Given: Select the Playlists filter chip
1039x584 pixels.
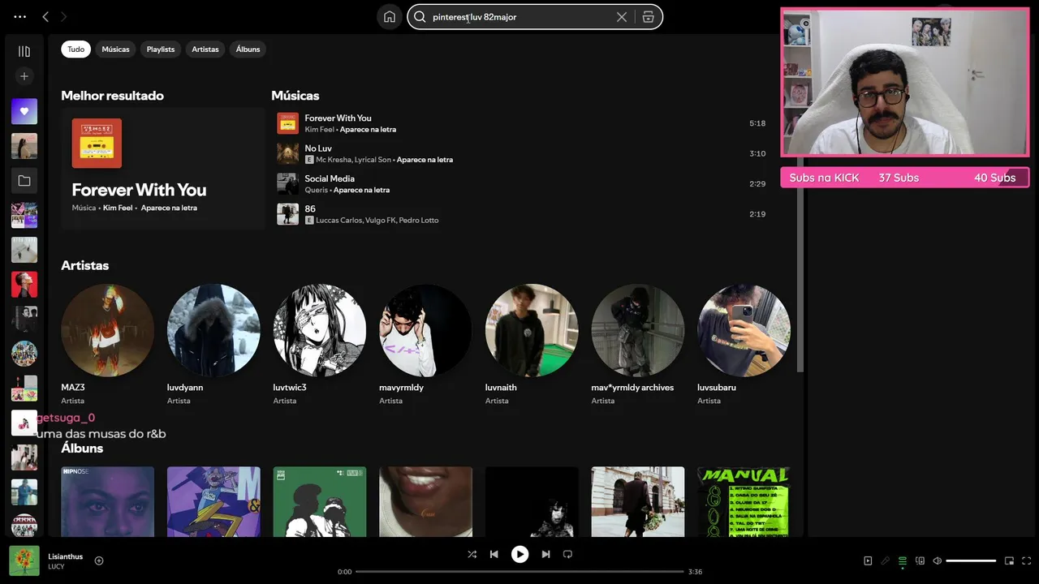Looking at the screenshot, I should click(161, 49).
